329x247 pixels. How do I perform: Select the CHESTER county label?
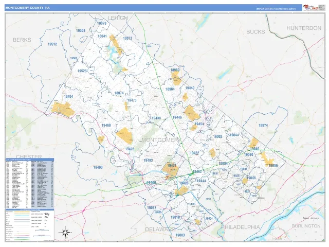pyautogui.click(x=29, y=156)
